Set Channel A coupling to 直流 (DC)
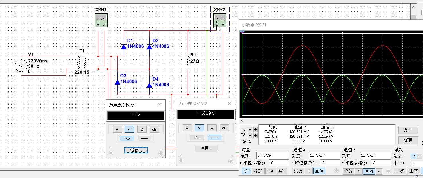Viewport: 423px width, 178px height. pyautogui.click(x=319, y=171)
